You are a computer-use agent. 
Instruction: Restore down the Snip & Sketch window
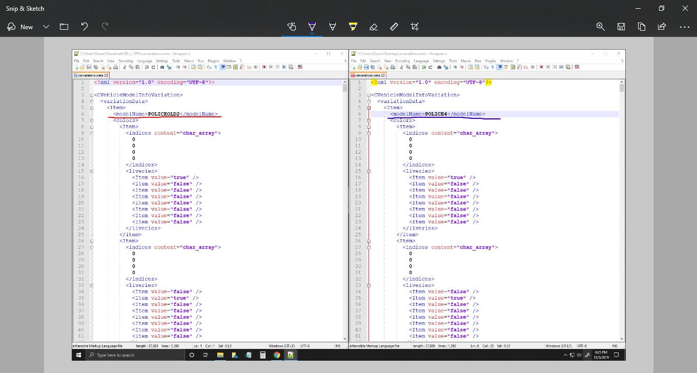coord(661,8)
